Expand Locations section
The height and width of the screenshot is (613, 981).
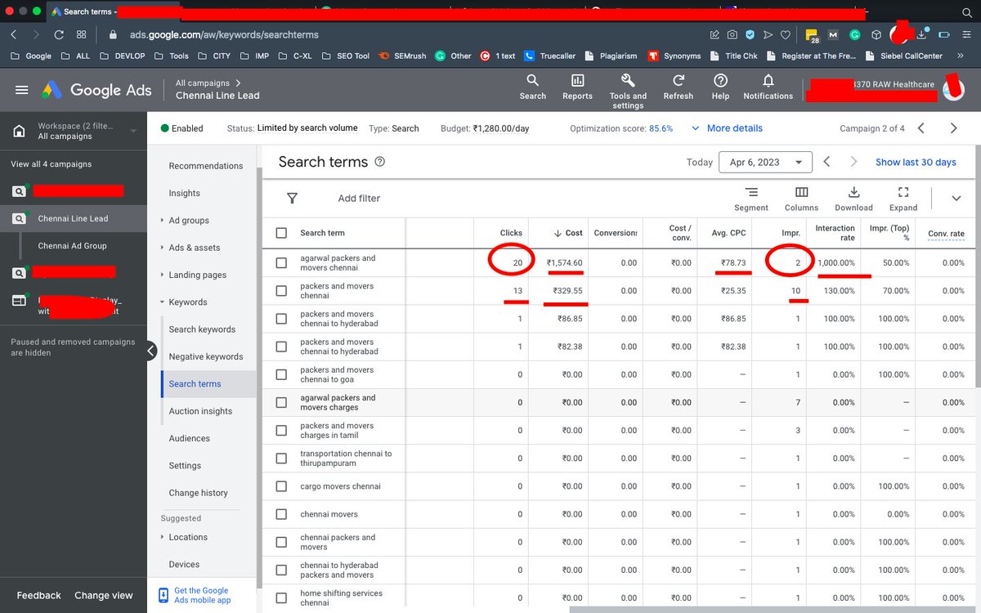[x=163, y=537]
